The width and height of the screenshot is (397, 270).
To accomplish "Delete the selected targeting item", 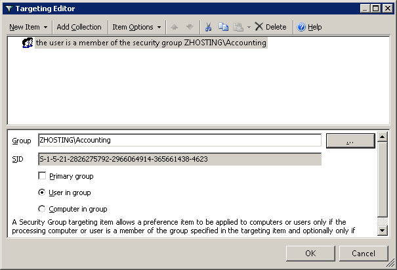I will coord(270,27).
